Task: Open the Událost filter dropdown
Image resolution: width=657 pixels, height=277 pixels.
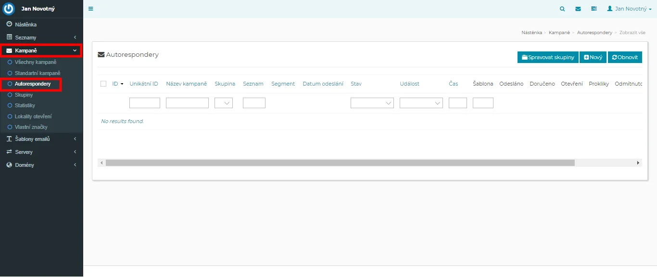Action: tap(421, 103)
